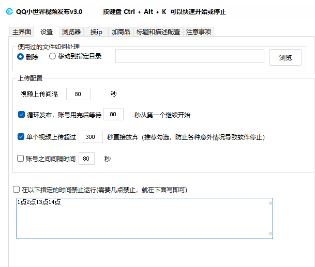Uncheck the 循环发布 checkbox
Image resolution: width=315 pixels, height=267 pixels.
[21, 115]
